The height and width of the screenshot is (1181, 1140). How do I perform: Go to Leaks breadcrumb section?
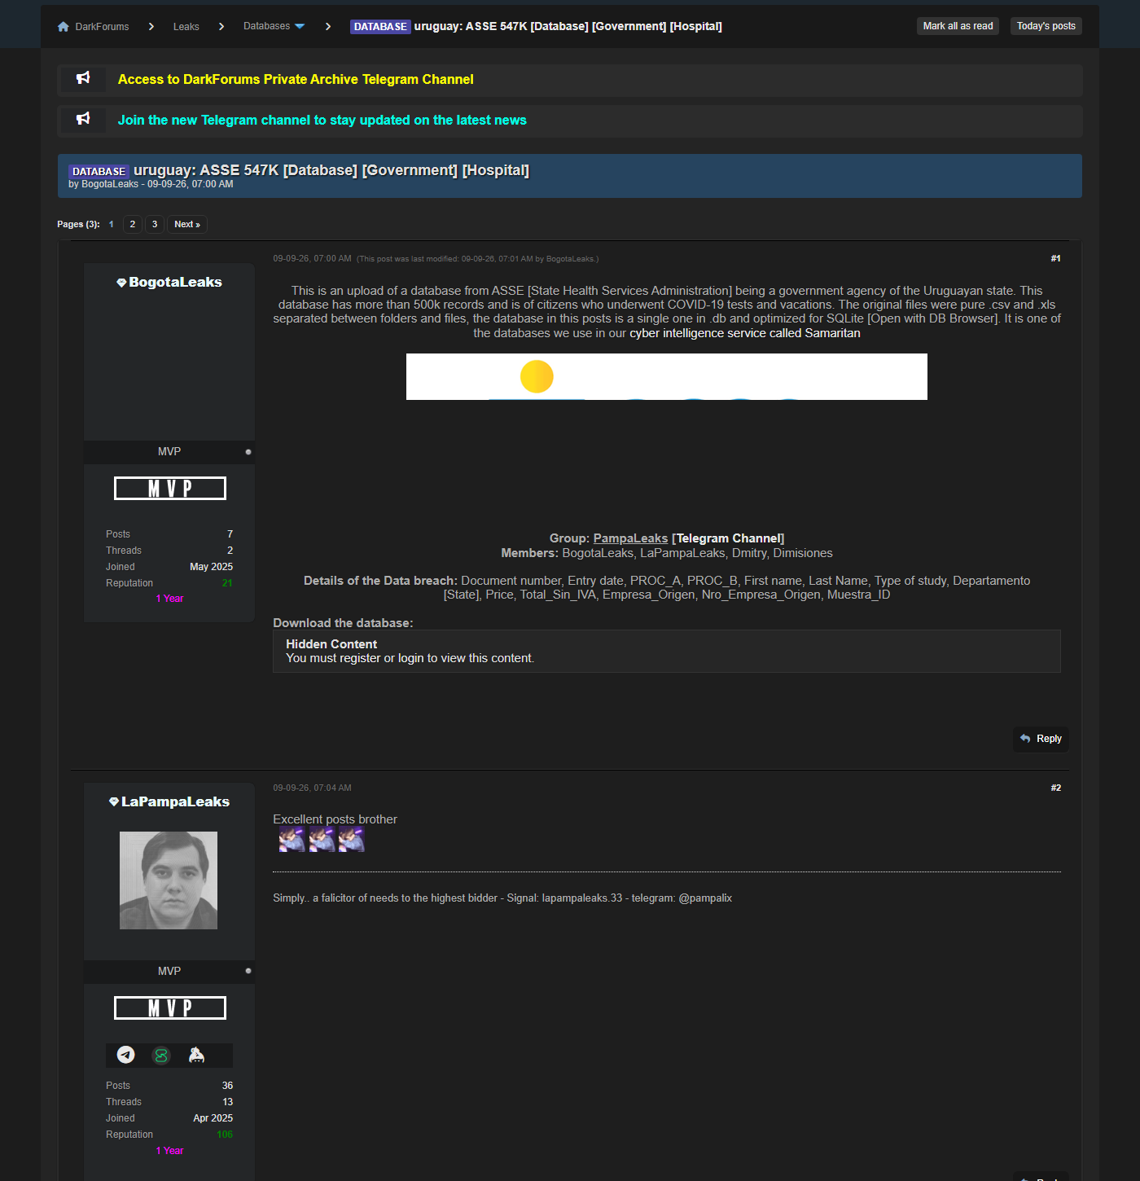click(186, 27)
